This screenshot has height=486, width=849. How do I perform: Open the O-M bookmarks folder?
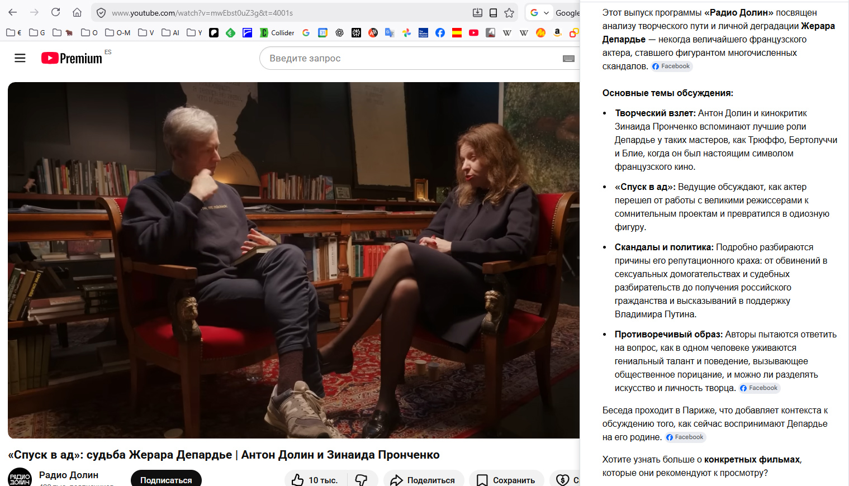coord(118,32)
